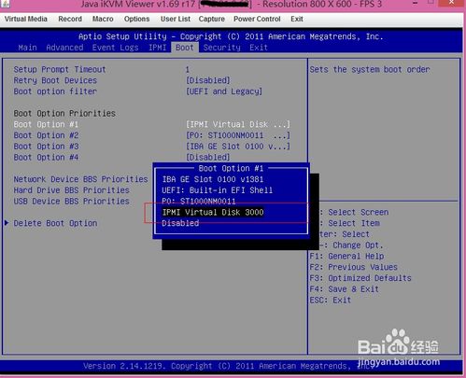Switch to the Security BIOS tab
This screenshot has height=378, width=466.
click(222, 48)
